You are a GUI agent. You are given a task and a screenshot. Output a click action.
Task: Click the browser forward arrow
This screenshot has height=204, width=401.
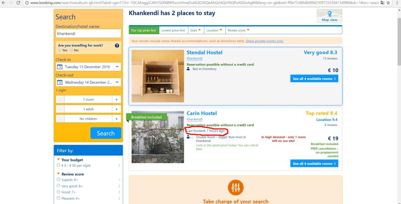coord(11,3)
